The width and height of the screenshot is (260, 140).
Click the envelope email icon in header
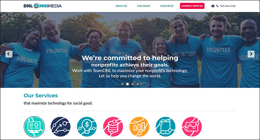pos(213,6)
